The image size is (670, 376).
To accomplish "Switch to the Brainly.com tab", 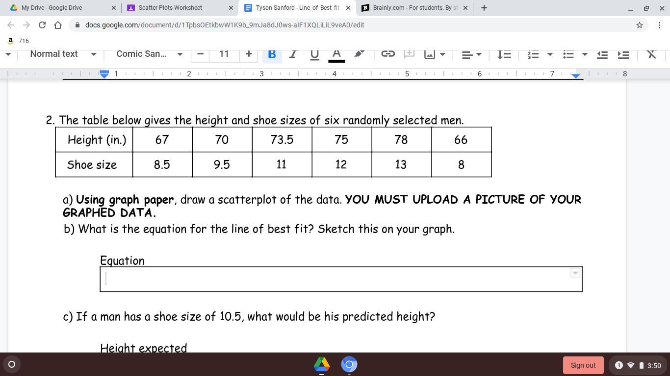I will click(415, 8).
